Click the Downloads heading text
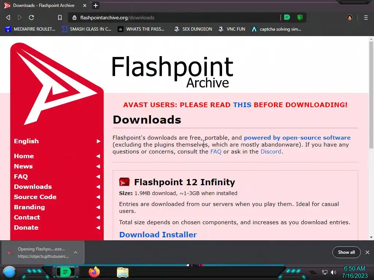The height and width of the screenshot is (280, 374). (x=147, y=120)
